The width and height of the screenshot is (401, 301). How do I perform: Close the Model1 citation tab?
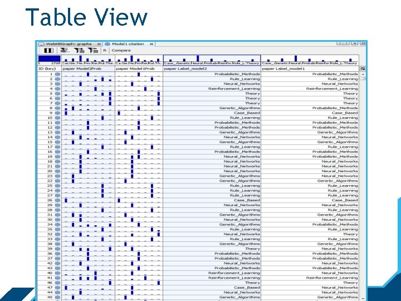coord(151,44)
